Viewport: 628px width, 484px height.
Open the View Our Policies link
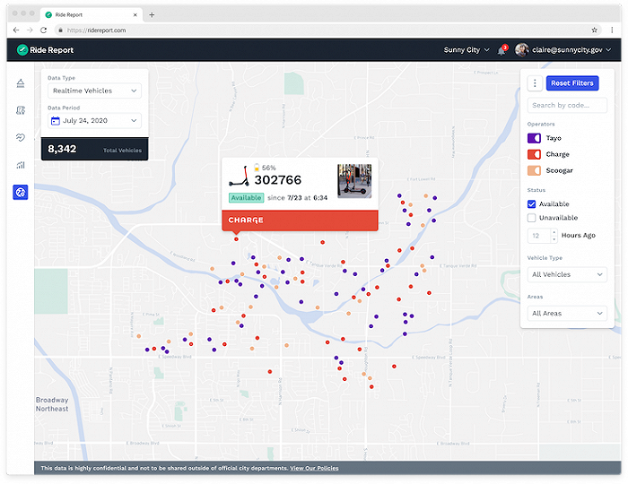coord(314,468)
